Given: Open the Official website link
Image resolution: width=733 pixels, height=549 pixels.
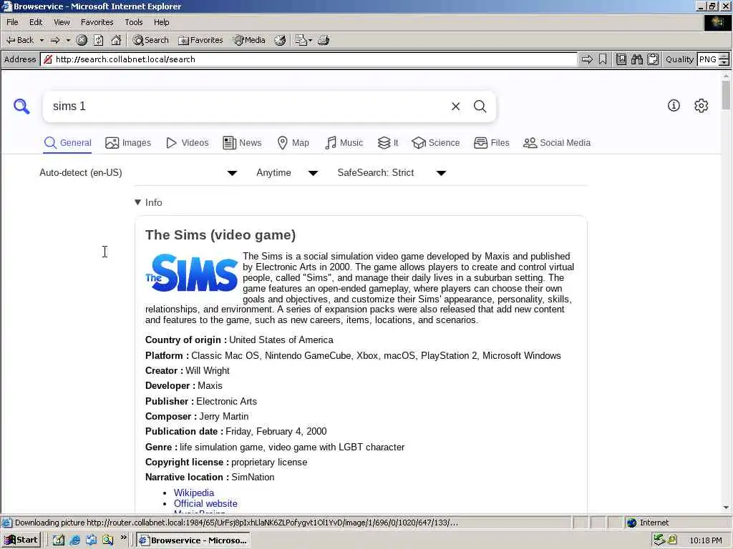Looking at the screenshot, I should coord(205,504).
